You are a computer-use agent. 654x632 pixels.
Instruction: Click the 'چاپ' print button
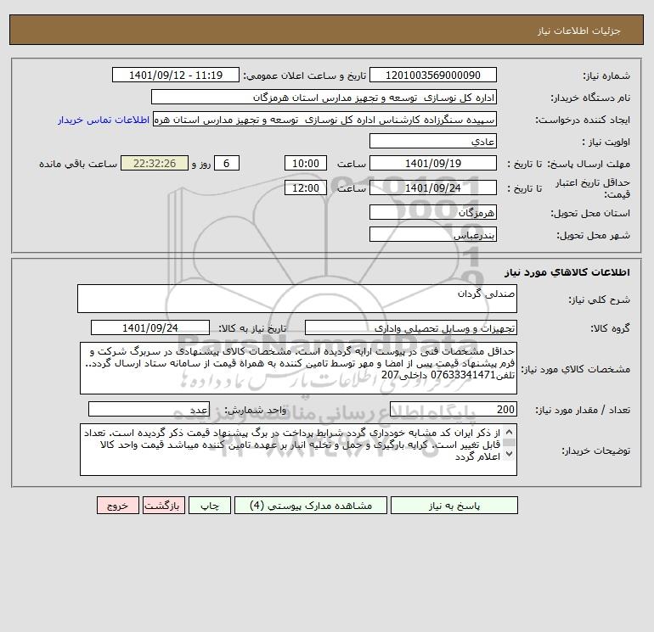click(210, 506)
